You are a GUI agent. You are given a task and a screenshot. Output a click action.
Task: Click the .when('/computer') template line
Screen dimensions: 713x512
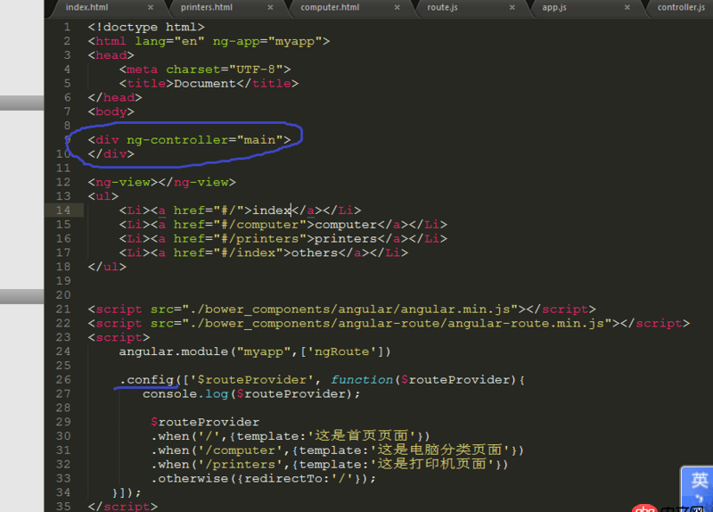click(x=338, y=450)
